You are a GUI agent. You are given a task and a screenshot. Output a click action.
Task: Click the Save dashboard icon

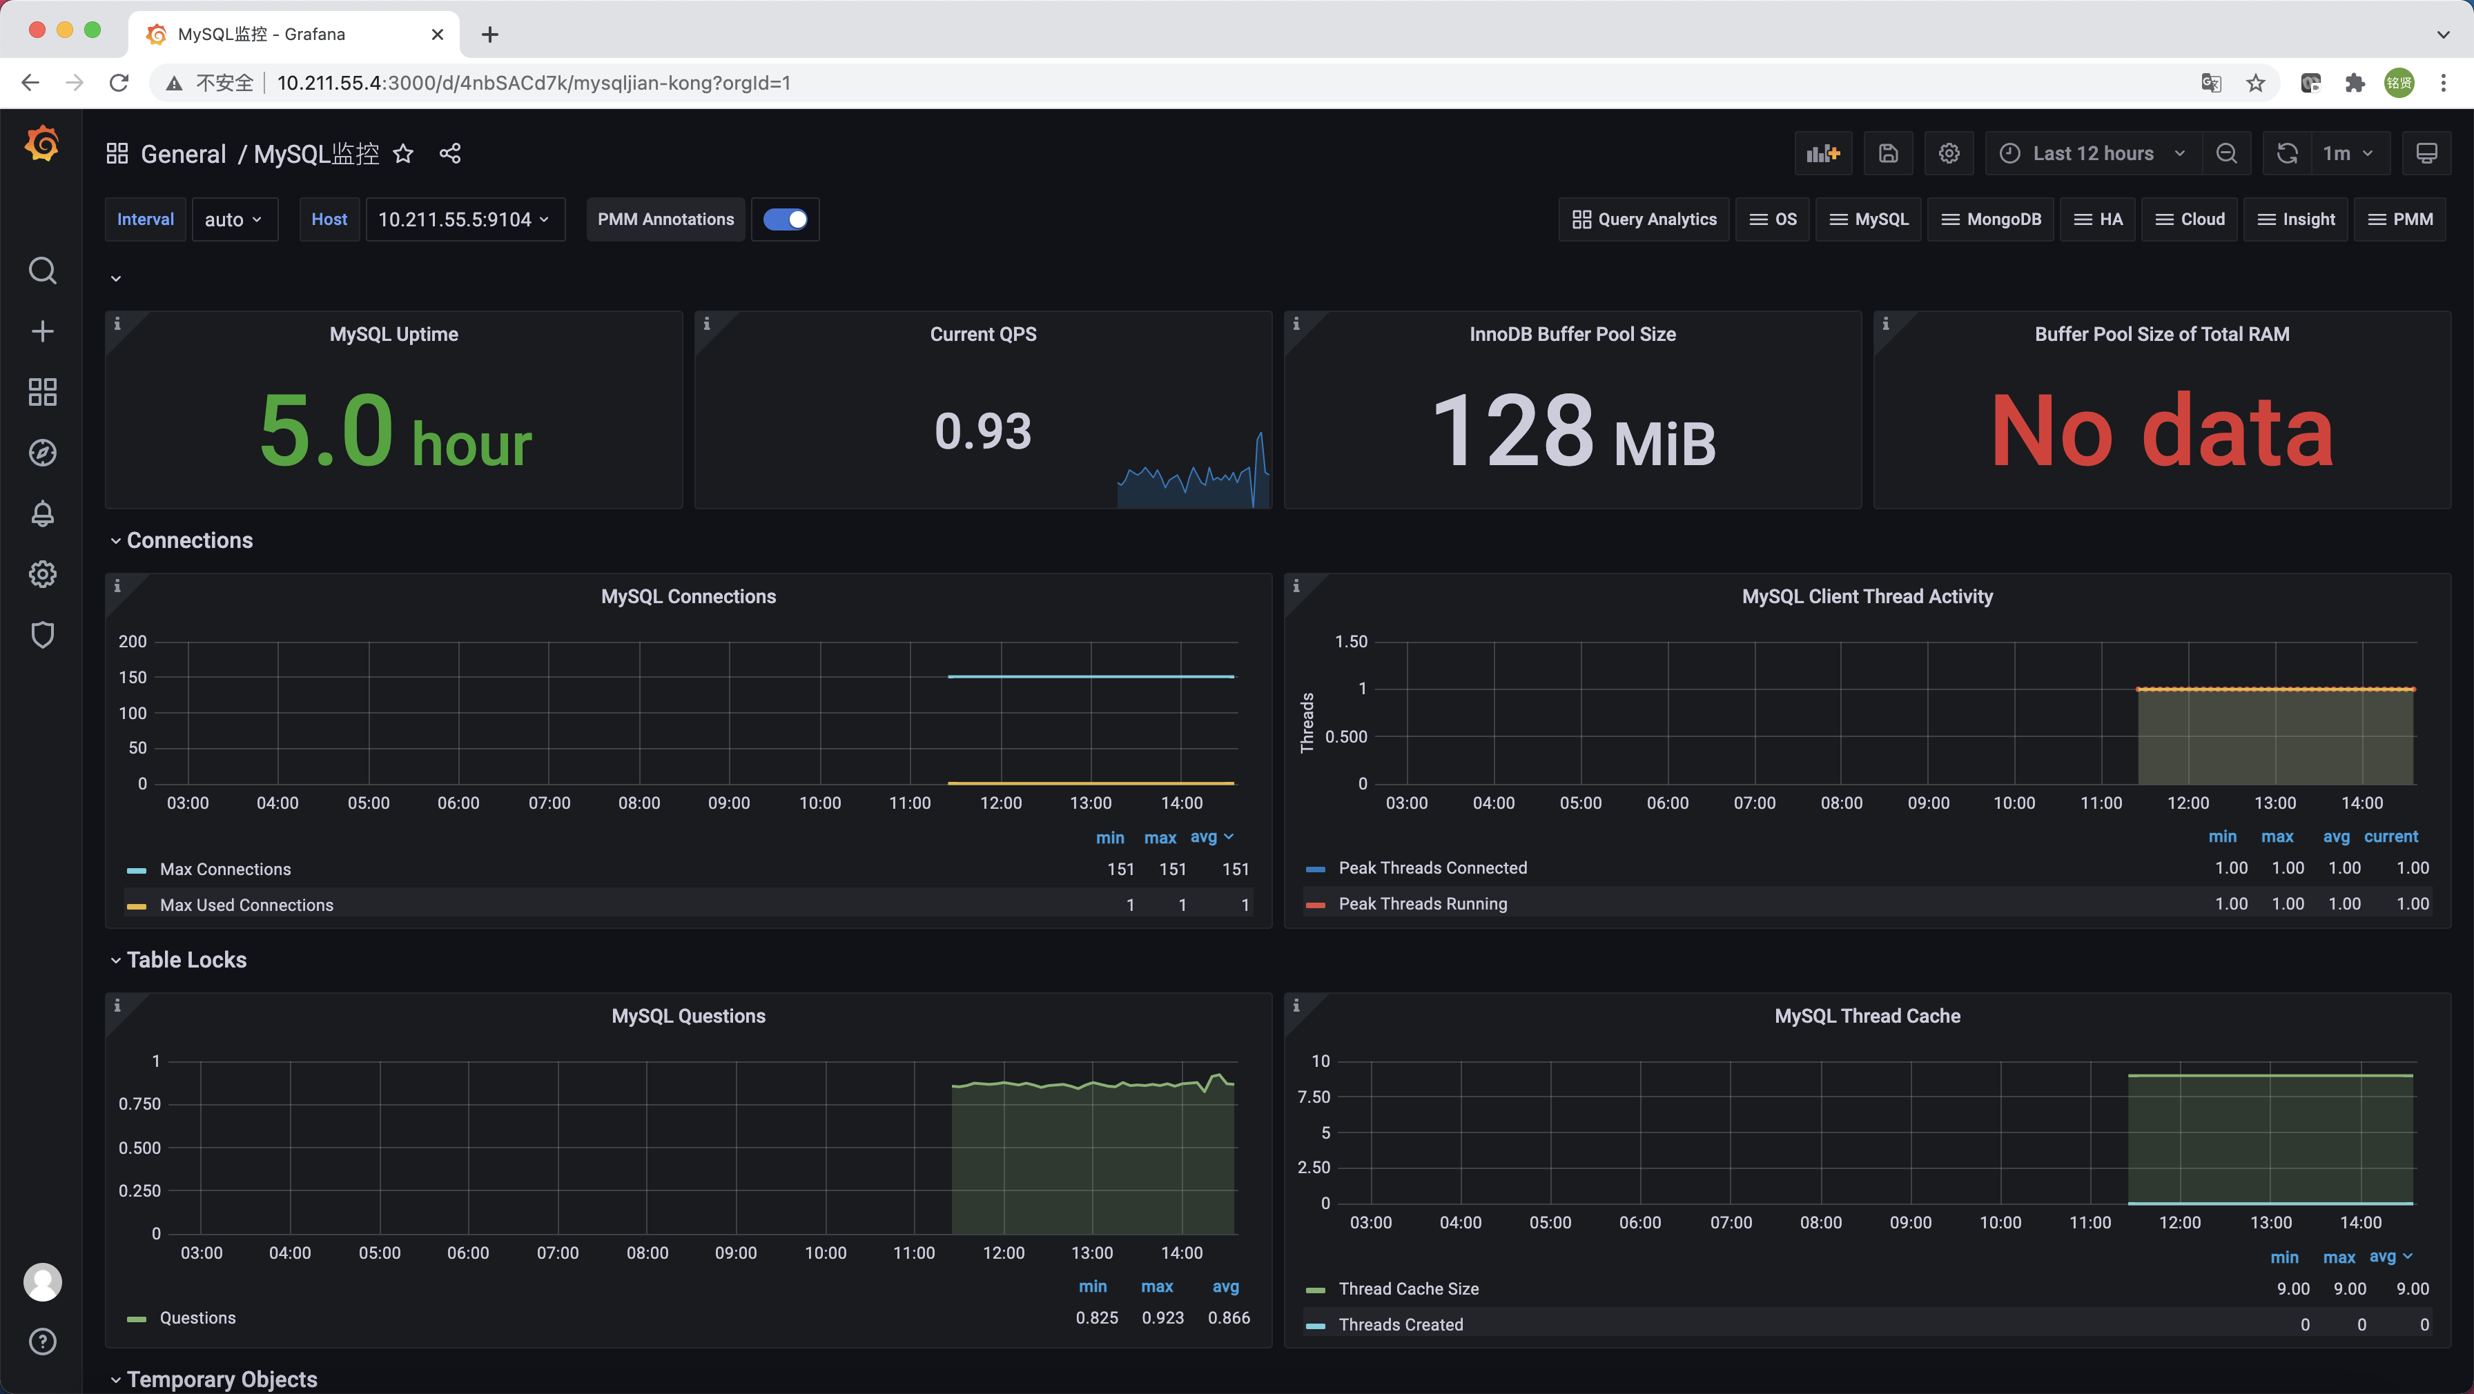click(x=1888, y=154)
